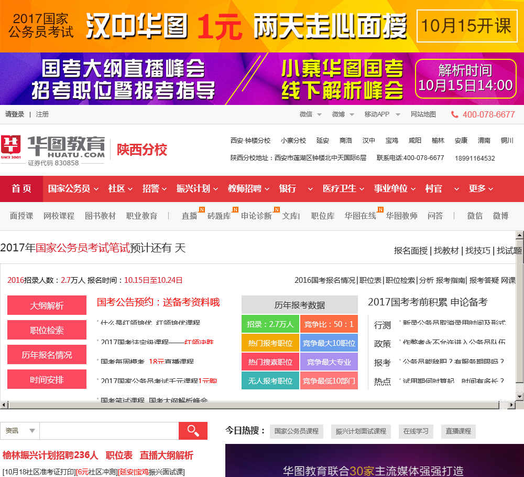
Task: Click the 时间安排 button
Action: (x=47, y=379)
